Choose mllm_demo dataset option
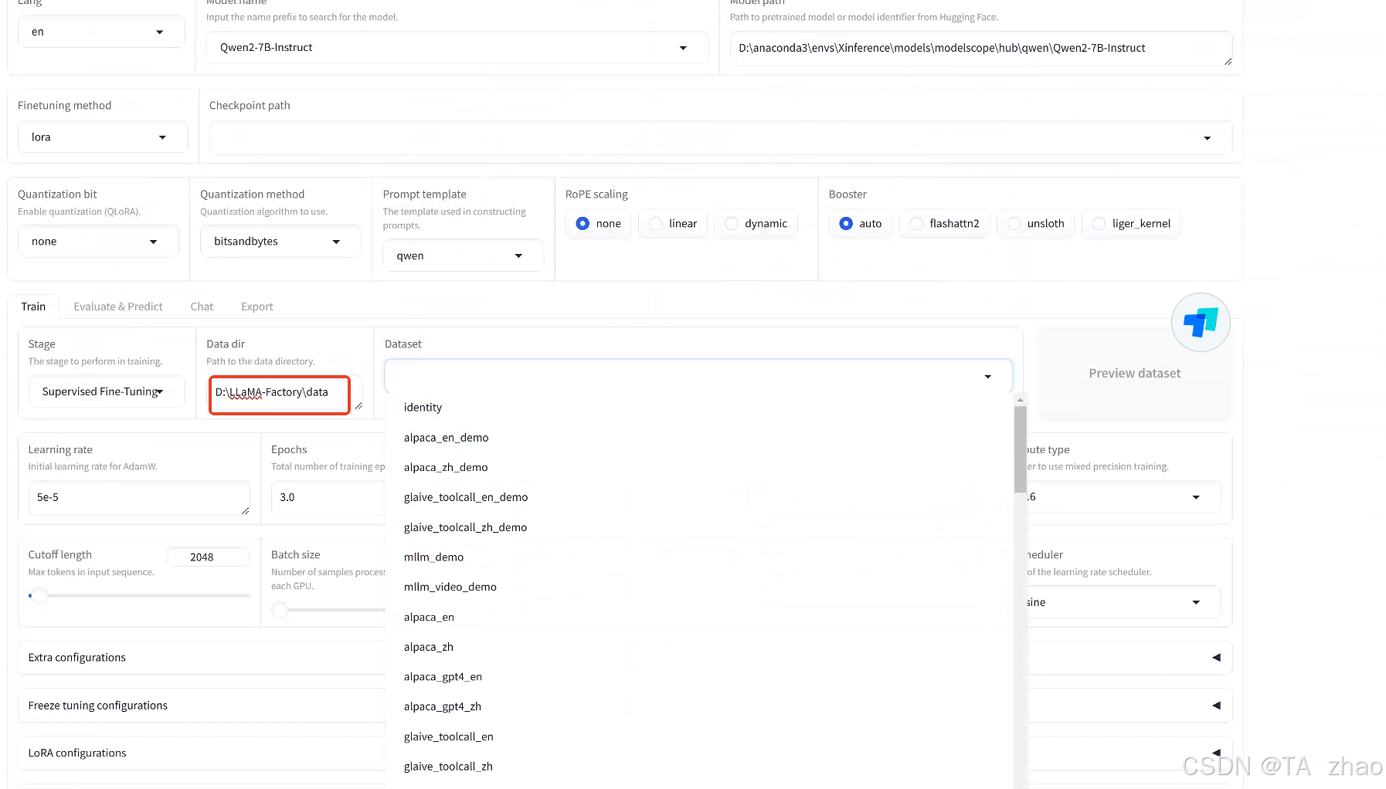1386x789 pixels. 700,557
